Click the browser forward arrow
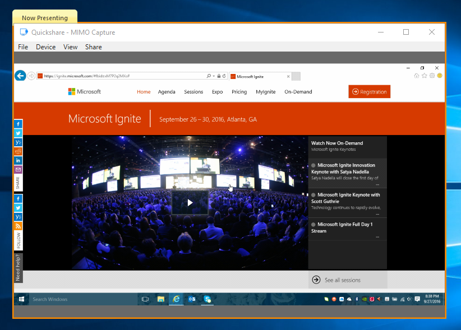Screen dimensions: 461x330 pos(31,76)
